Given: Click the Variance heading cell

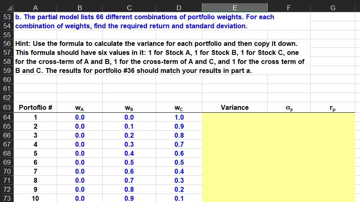Looking at the screenshot, I should 235,107.
